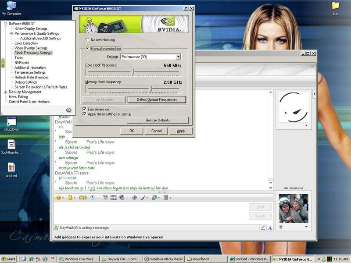Click Internet Explorer quick launch icon
Image resolution: width=351 pixels, height=263 pixels.
pyautogui.click(x=31, y=259)
